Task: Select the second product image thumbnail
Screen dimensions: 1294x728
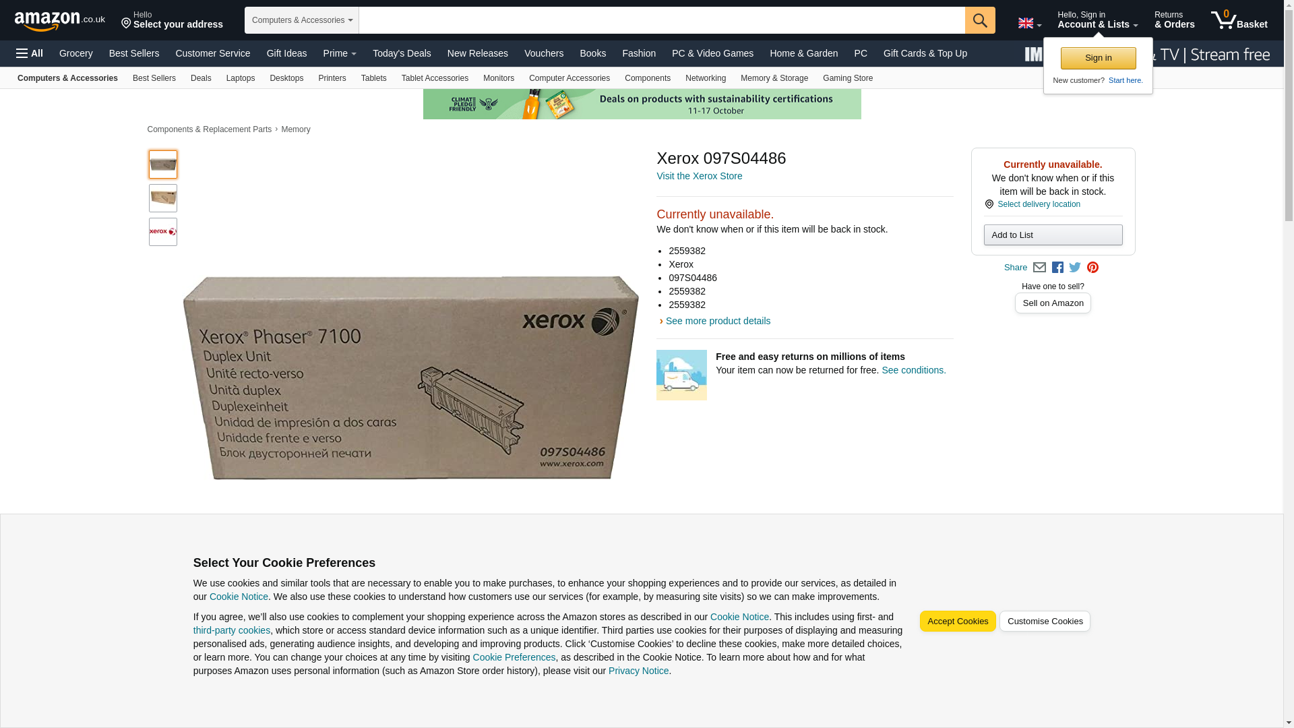Action: tap(163, 198)
